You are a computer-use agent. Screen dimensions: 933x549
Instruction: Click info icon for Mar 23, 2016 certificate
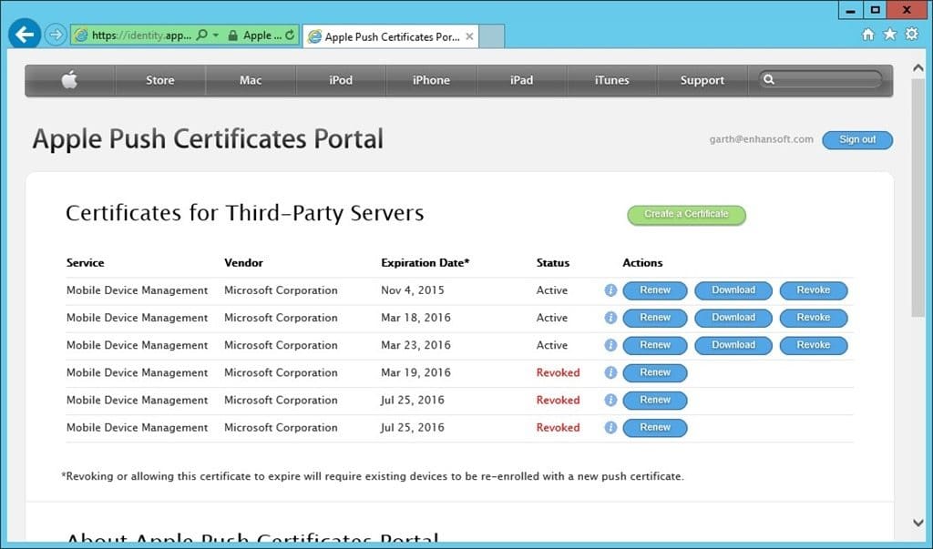coord(610,345)
